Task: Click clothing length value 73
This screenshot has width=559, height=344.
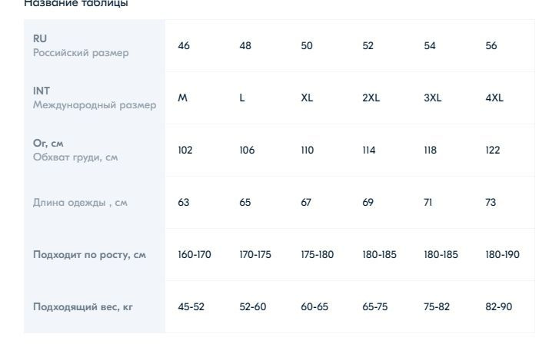Action: pyautogui.click(x=491, y=203)
